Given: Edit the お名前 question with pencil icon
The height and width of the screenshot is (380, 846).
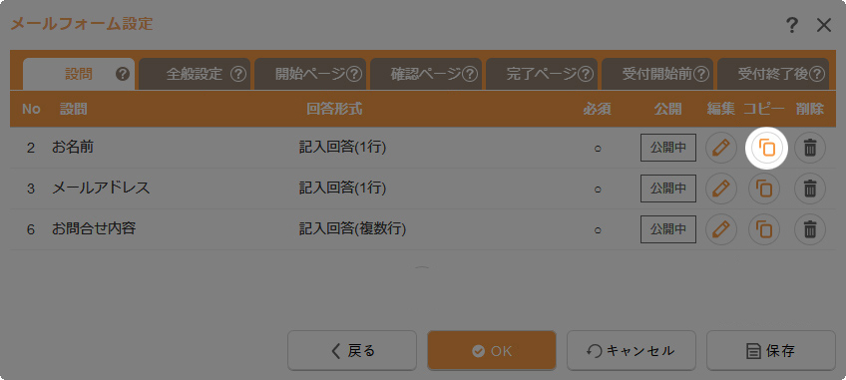Looking at the screenshot, I should point(721,148).
